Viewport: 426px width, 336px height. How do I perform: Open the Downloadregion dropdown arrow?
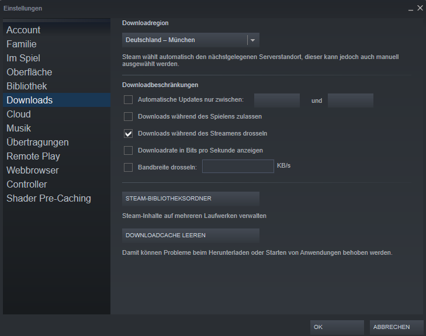[252, 40]
